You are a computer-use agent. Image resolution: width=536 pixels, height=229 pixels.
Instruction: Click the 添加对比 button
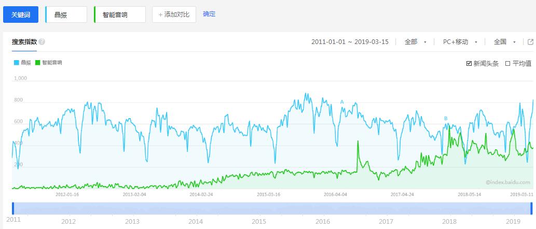tap(174, 15)
